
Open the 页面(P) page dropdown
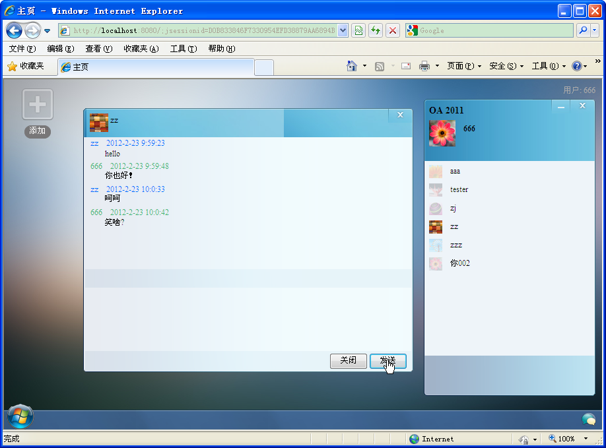[463, 66]
